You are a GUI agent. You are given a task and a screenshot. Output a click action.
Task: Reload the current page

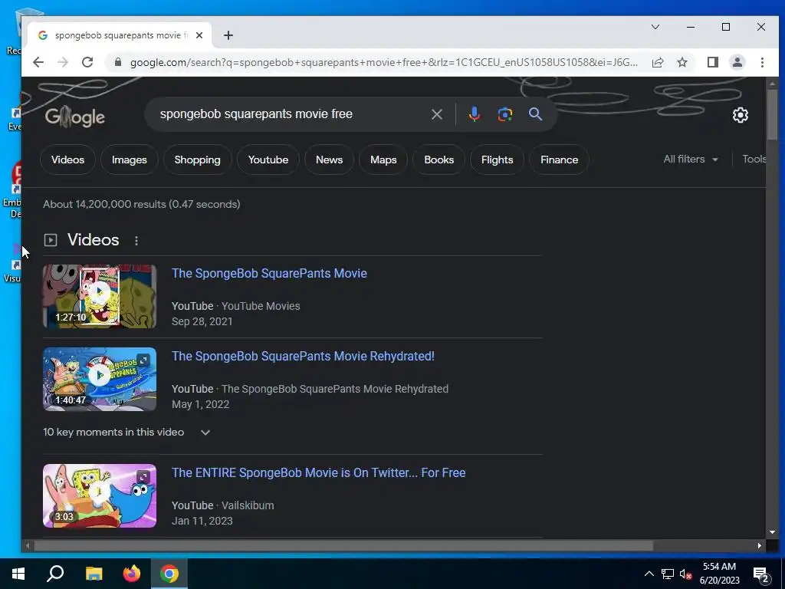coord(87,62)
